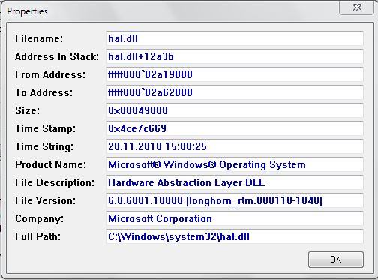378x280 pixels.
Task: Click the 'Time Stamp:' label
Action: [x=45, y=128]
